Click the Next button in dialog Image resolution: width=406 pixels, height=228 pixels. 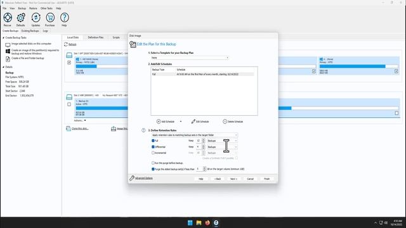[233, 179]
